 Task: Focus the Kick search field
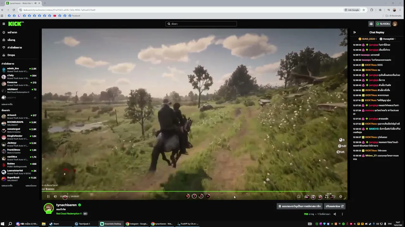(201, 24)
